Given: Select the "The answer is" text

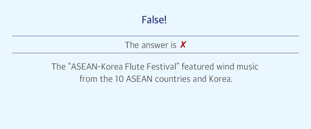Looking at the screenshot, I should [151, 45].
